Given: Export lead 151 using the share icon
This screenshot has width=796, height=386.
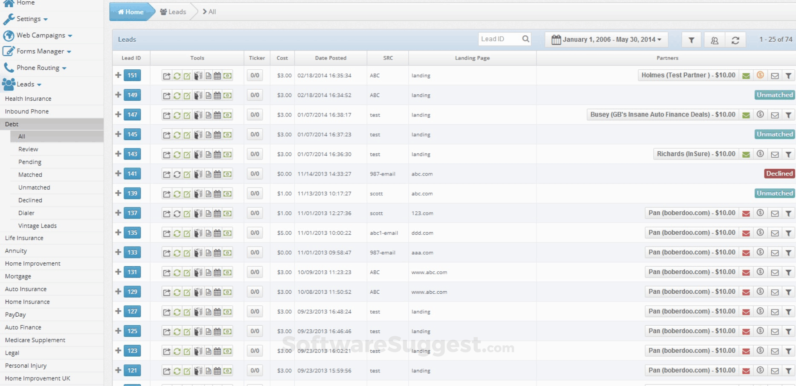Looking at the screenshot, I should point(167,75).
